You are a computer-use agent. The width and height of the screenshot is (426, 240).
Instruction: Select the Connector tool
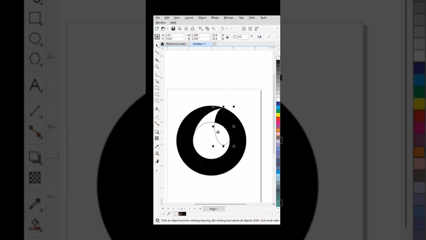[157, 124]
